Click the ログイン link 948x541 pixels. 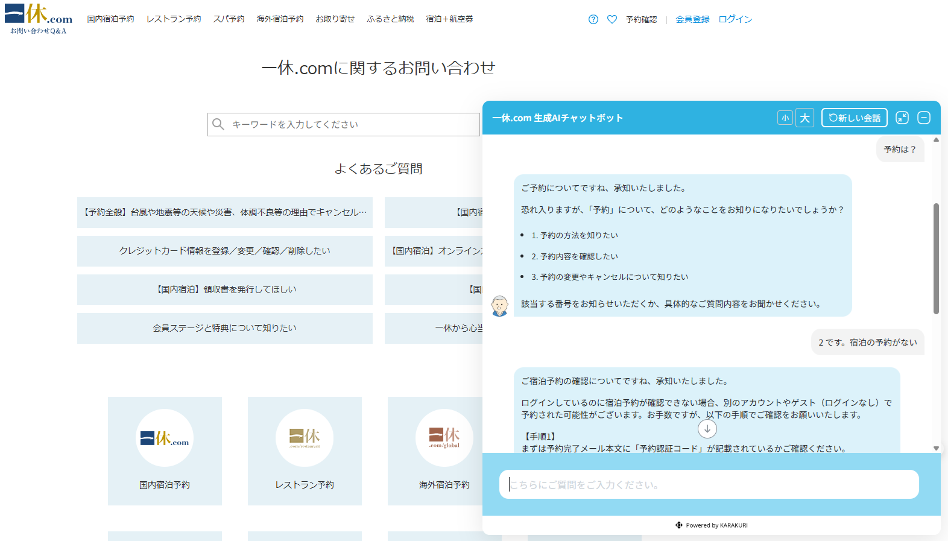[735, 19]
